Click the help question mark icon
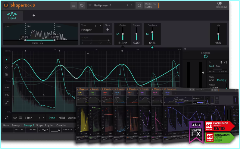 (x=82, y=5)
